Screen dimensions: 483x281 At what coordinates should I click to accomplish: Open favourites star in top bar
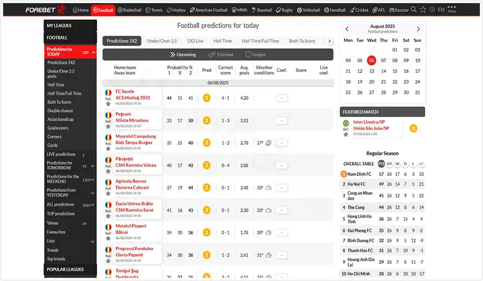(423, 10)
